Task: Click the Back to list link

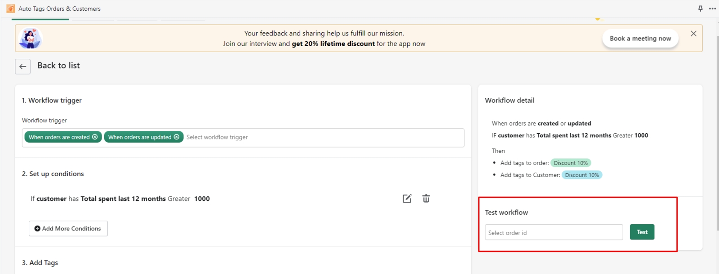Action: [58, 65]
